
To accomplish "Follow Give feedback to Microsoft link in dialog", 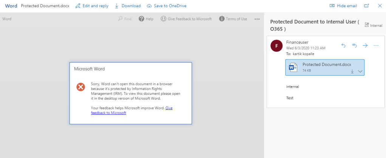I will point(132,110).
